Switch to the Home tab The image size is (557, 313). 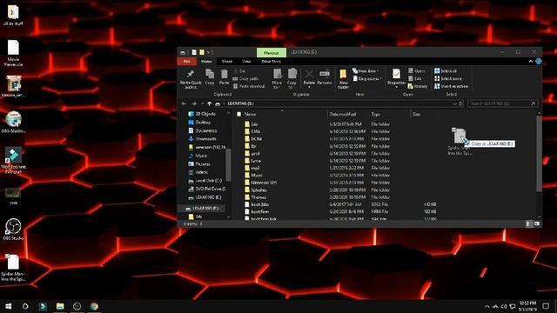click(206, 62)
